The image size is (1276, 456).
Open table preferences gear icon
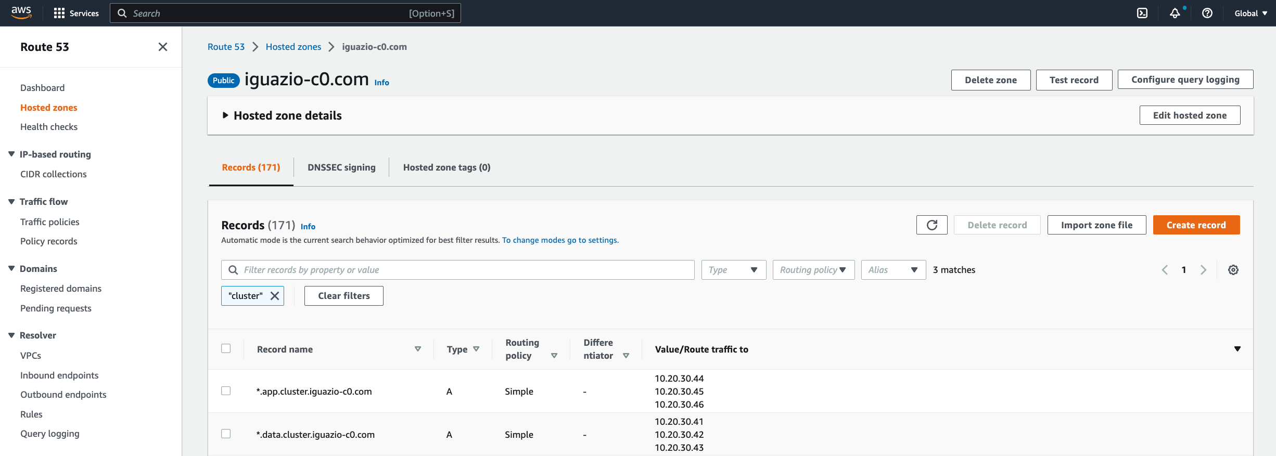[x=1233, y=270]
